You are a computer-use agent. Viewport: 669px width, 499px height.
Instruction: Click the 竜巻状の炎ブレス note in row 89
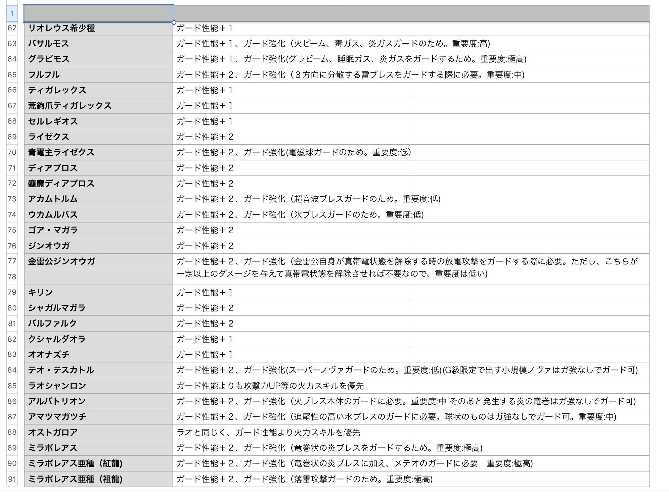[x=329, y=448]
